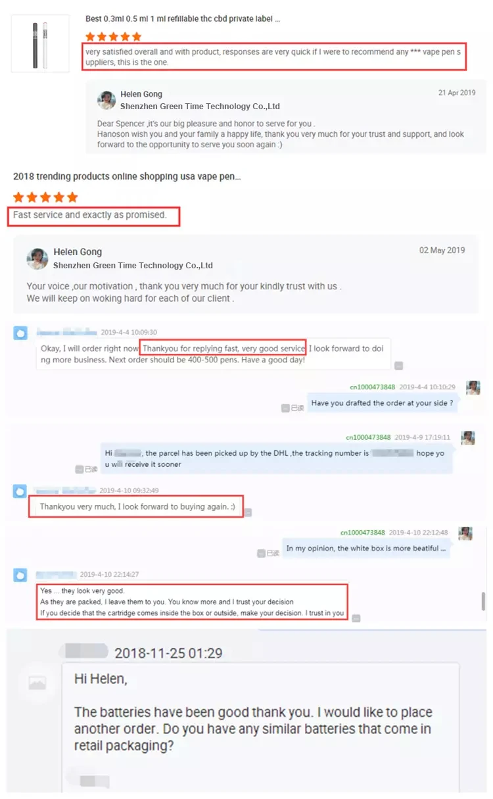Click 'Shenzhen Green Time Technology Co.,Ltd' under the 02 May reply
The height and width of the screenshot is (799, 493).
[x=133, y=266]
